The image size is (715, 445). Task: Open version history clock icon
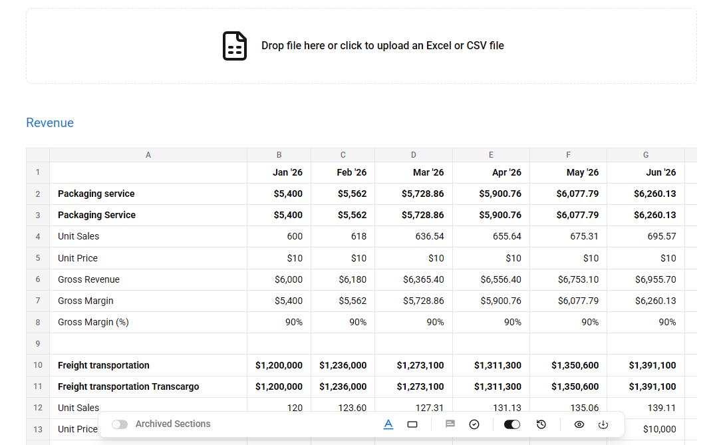(541, 424)
